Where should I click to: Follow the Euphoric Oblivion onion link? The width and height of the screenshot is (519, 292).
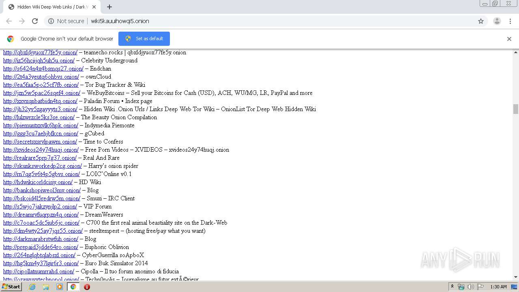tap(41, 247)
